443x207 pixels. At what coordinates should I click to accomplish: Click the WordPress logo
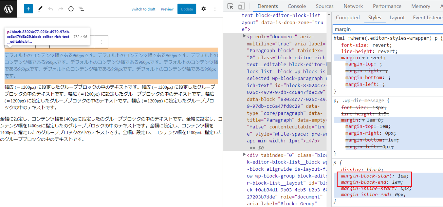8,9
